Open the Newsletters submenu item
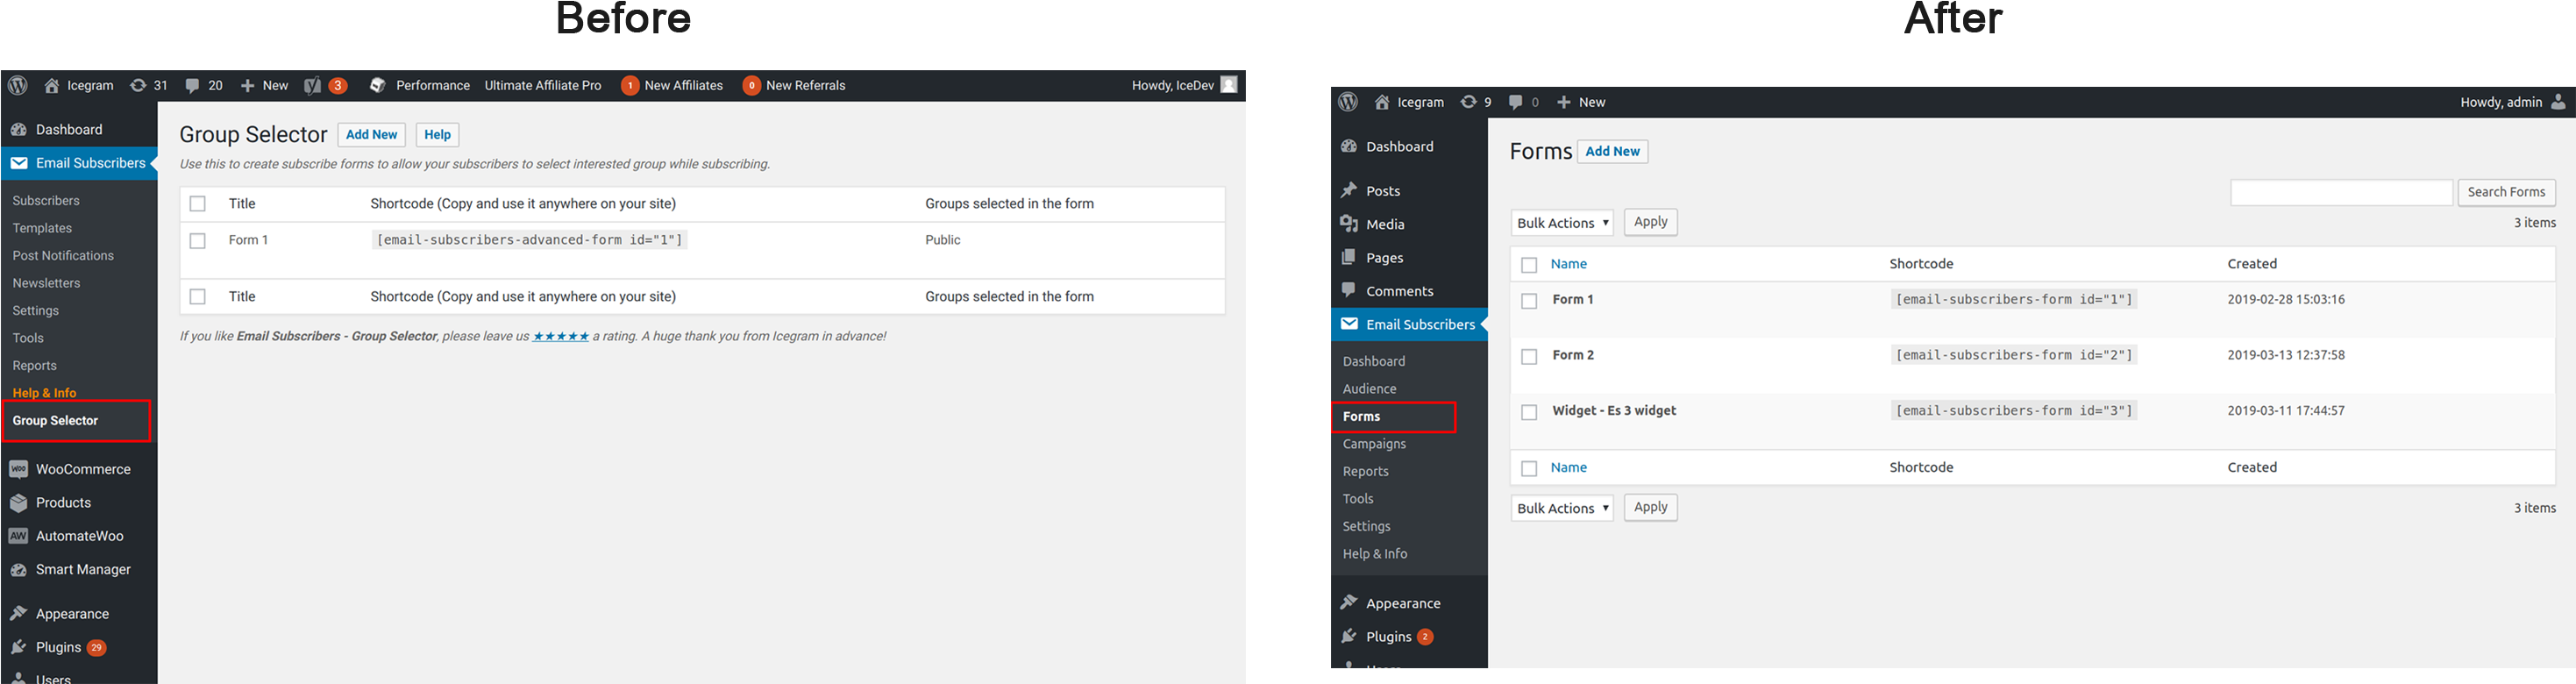 46,283
